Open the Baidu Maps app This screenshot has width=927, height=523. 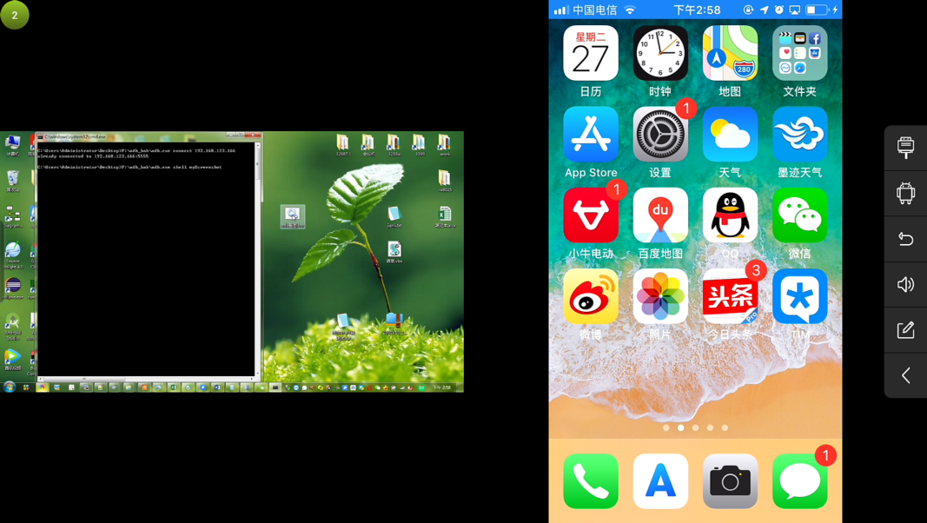[660, 215]
